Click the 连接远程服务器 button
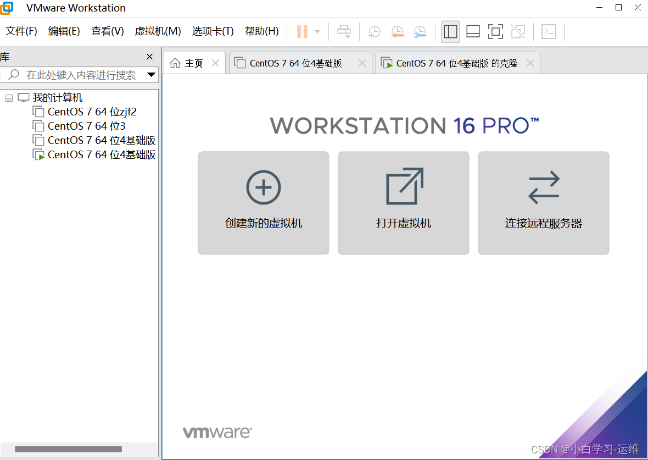 [544, 203]
